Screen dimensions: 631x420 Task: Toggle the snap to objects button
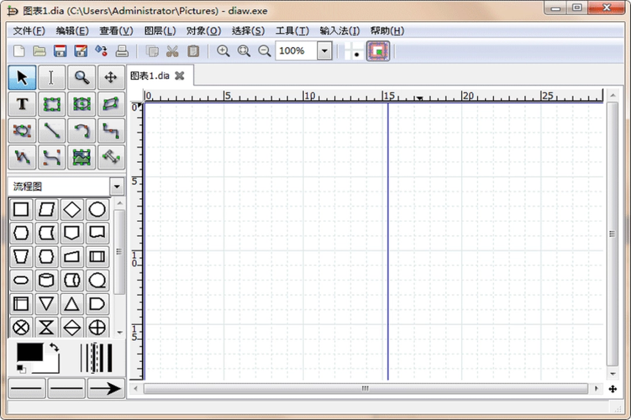(x=377, y=51)
